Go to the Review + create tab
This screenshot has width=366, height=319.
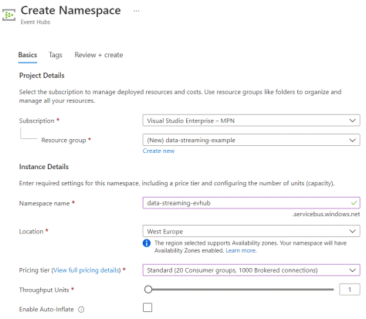pyautogui.click(x=99, y=55)
